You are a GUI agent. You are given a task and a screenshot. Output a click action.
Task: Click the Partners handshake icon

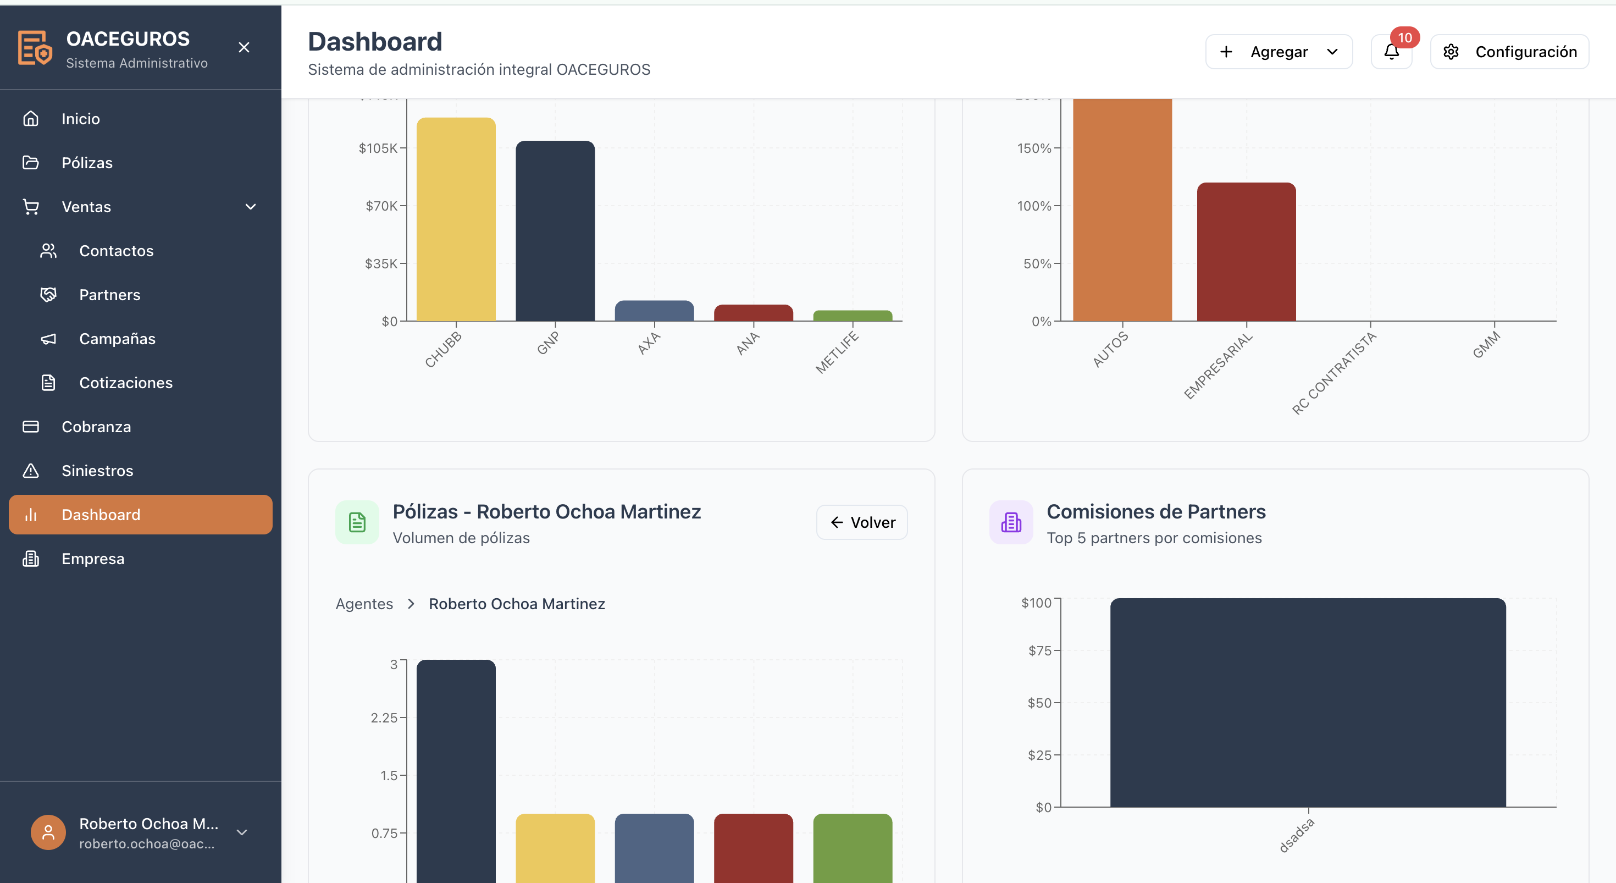(x=48, y=294)
